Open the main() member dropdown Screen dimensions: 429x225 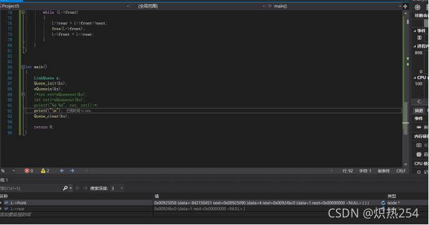(x=400, y=6)
